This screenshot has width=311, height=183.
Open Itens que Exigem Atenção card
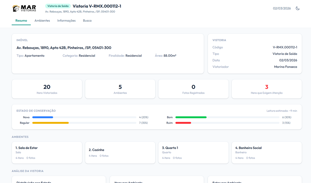(267, 89)
